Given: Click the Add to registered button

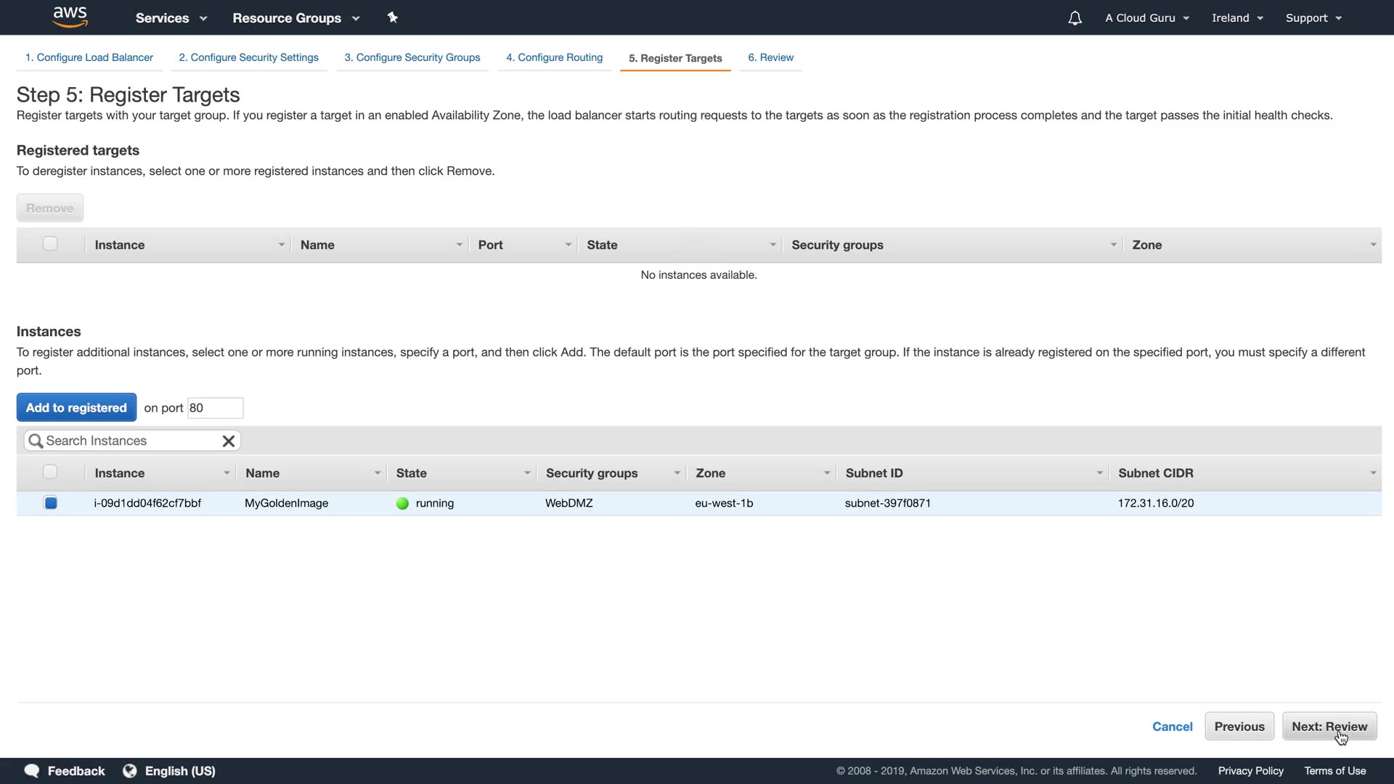Looking at the screenshot, I should 76,407.
